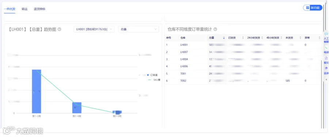Click the 报文 document icon

point(326,58)
